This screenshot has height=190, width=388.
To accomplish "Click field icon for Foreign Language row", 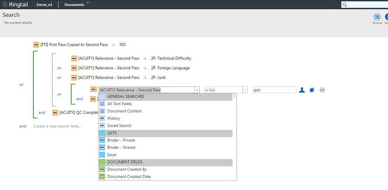I will point(74,68).
